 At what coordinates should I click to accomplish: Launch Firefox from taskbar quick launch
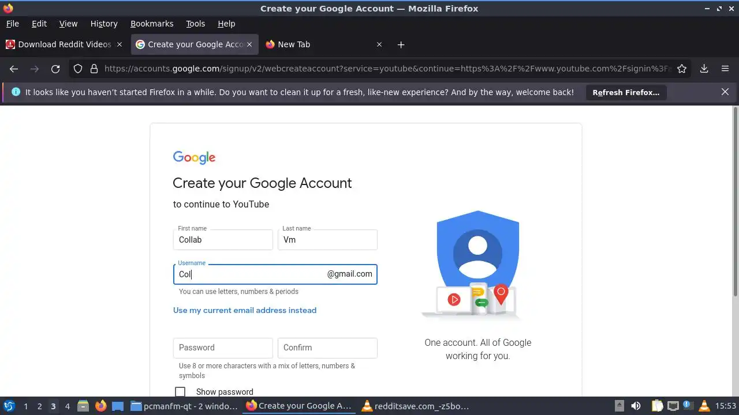(100, 406)
